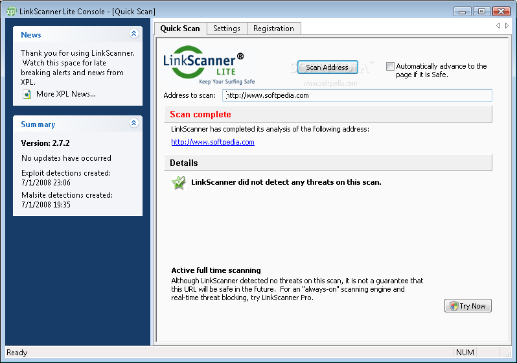Click the Try Now button

468,306
